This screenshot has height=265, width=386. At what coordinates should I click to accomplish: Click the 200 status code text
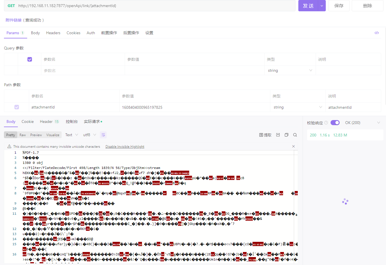pos(313,135)
